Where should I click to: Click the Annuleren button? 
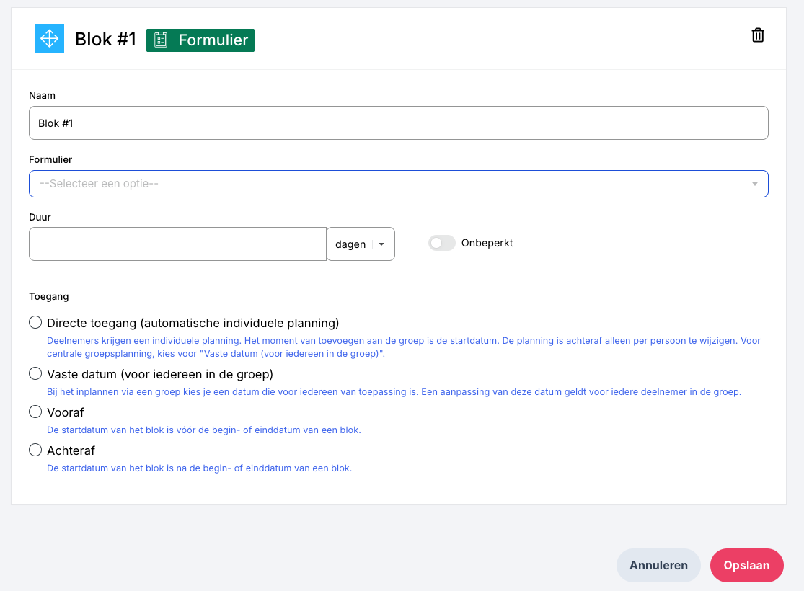pyautogui.click(x=658, y=565)
